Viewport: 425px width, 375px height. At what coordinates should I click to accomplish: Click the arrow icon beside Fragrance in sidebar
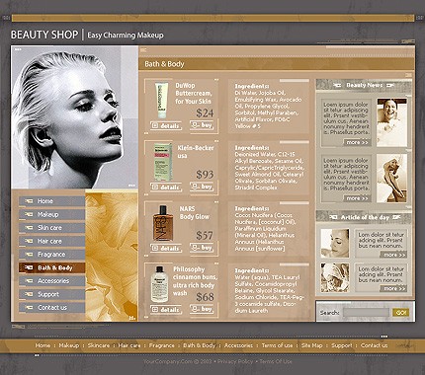29,255
